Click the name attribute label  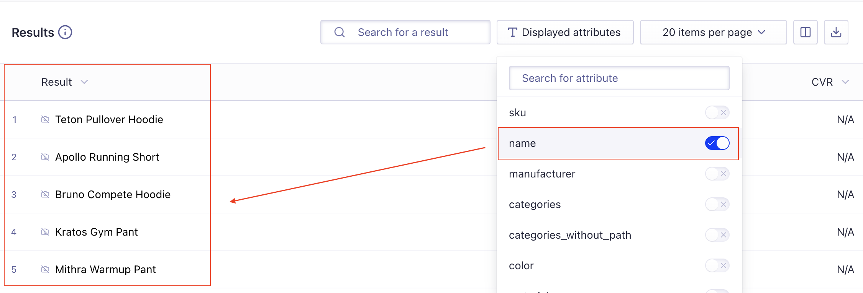click(x=522, y=143)
